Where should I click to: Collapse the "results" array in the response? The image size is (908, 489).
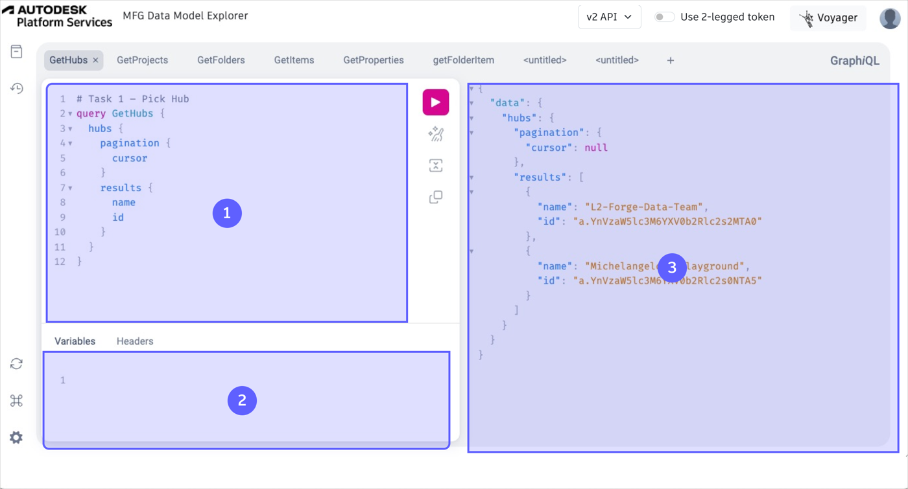click(472, 177)
